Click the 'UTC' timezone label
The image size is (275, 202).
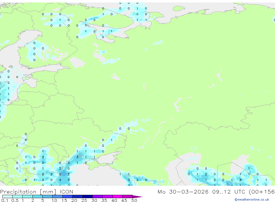click(x=240, y=192)
